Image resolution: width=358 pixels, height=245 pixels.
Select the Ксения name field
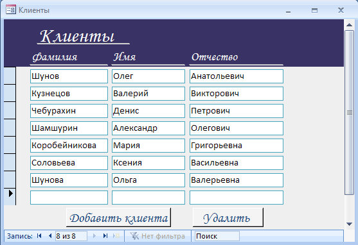pos(148,163)
